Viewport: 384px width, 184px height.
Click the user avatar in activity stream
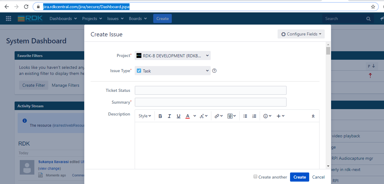coord(27,167)
